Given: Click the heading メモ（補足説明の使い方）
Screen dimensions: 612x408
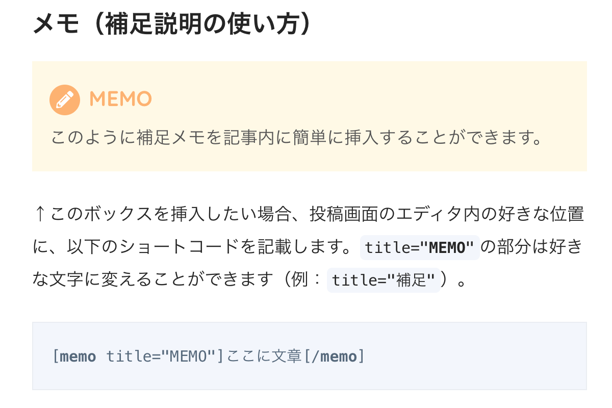Looking at the screenshot, I should coord(172,24).
